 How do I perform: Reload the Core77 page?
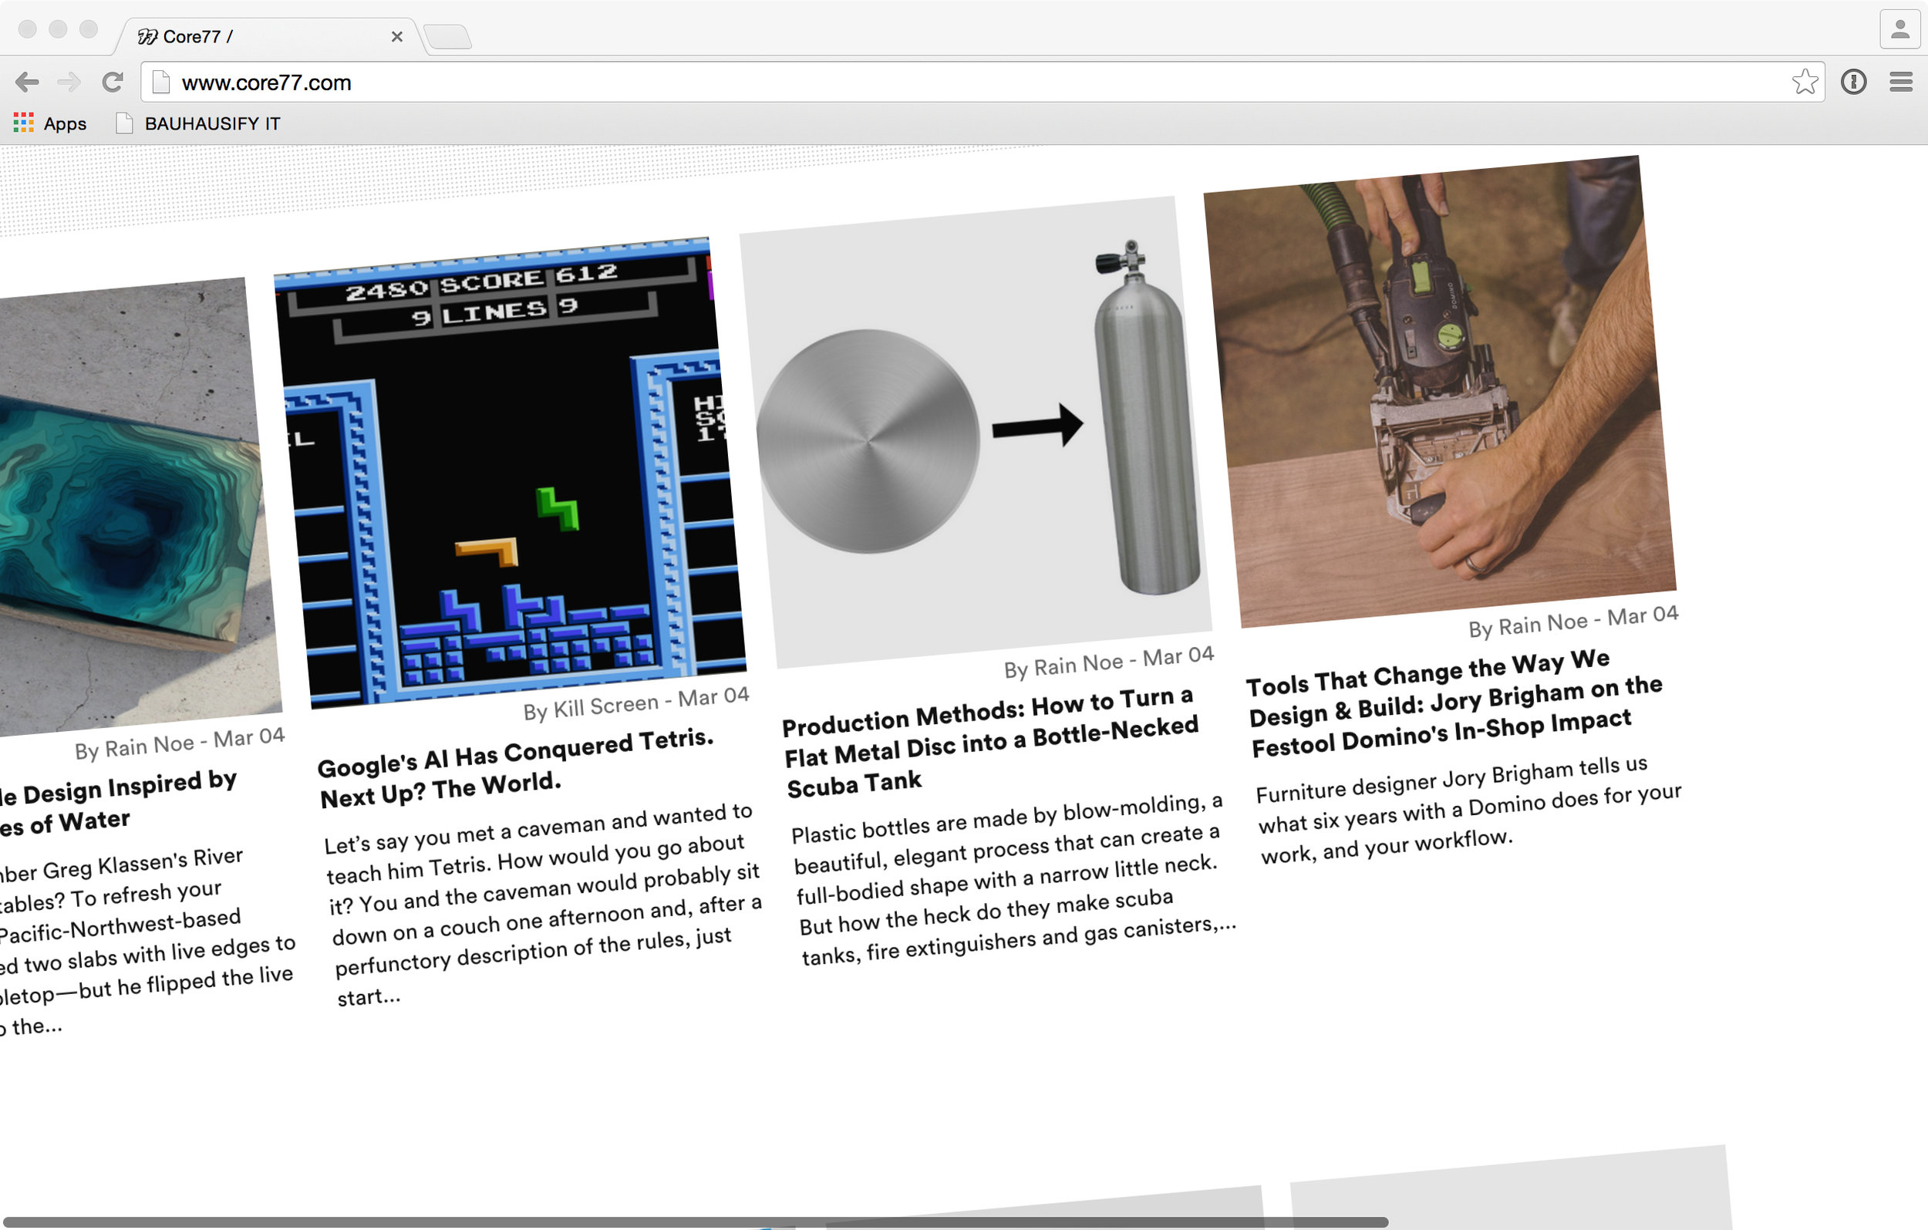click(113, 82)
